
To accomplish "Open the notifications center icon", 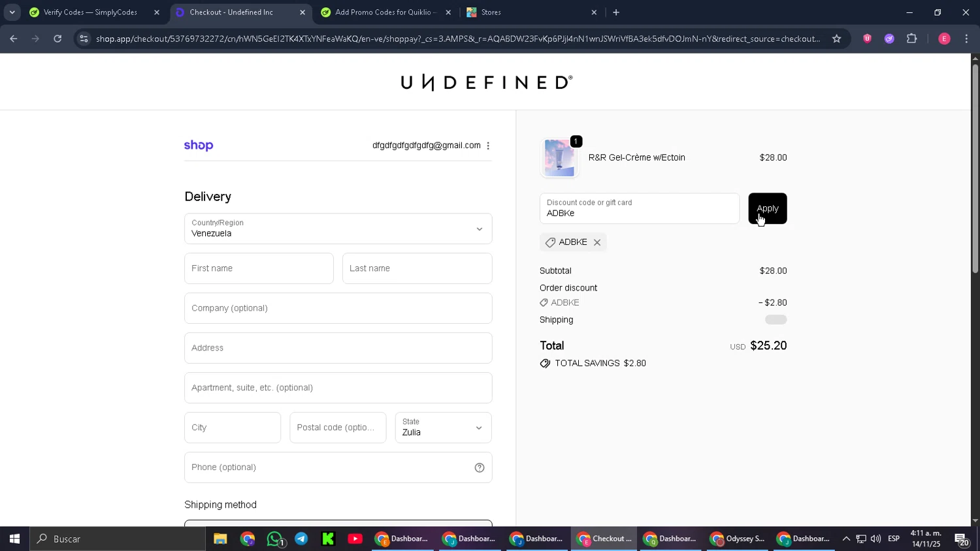I will pos(962,539).
